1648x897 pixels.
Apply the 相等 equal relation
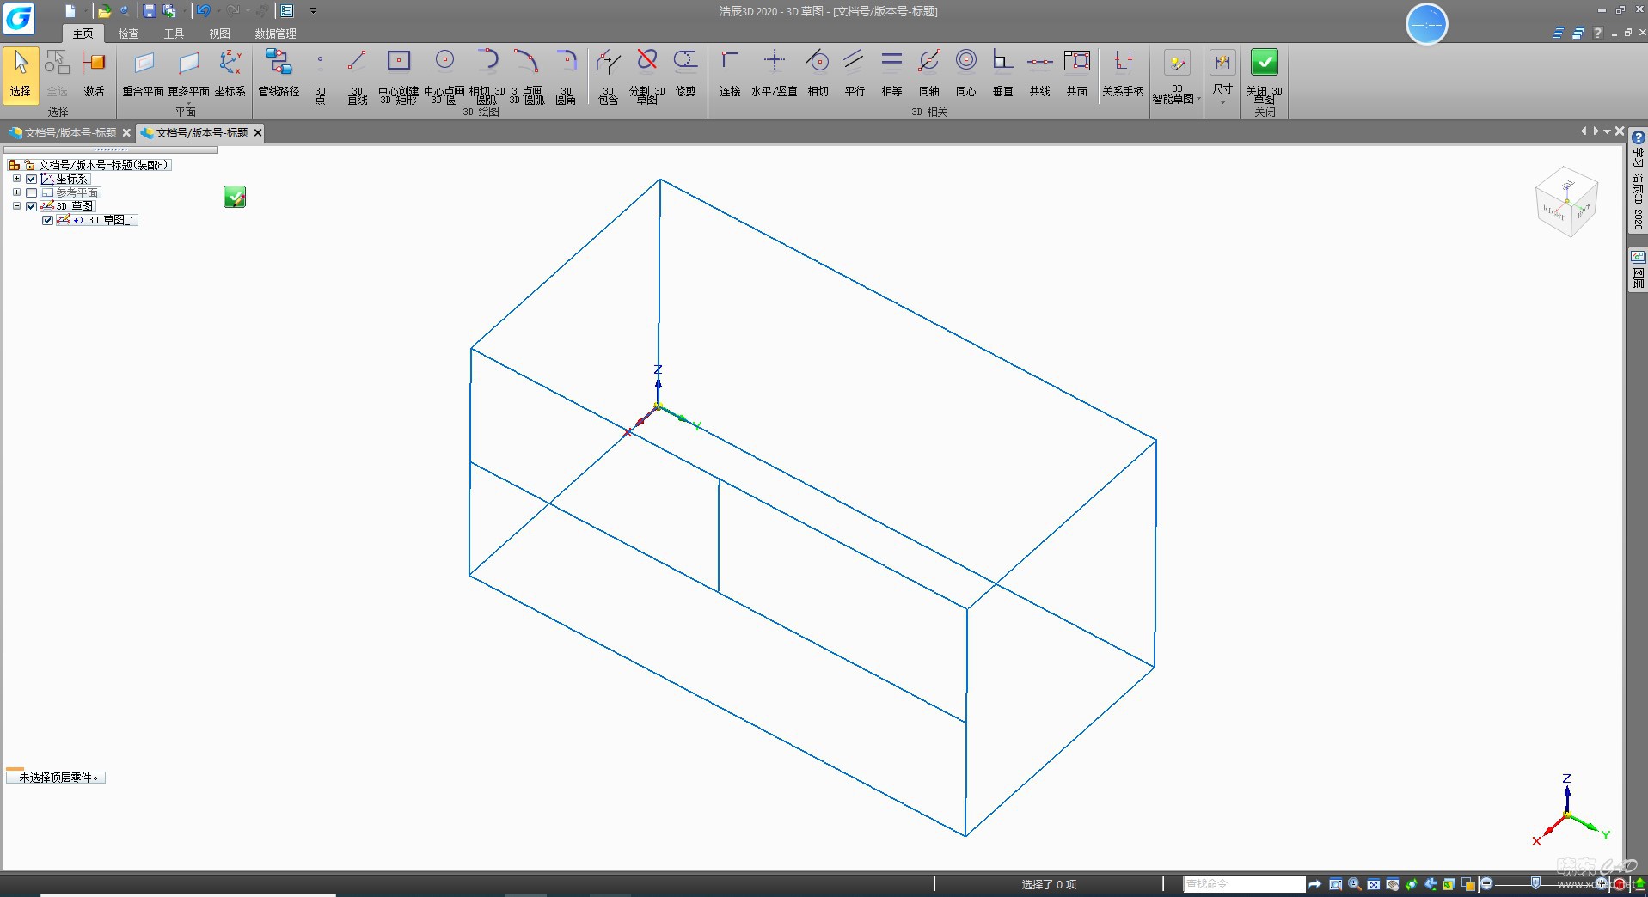891,74
